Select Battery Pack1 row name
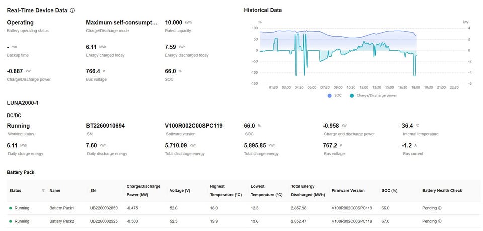This screenshot has width=483, height=231. [x=62, y=208]
